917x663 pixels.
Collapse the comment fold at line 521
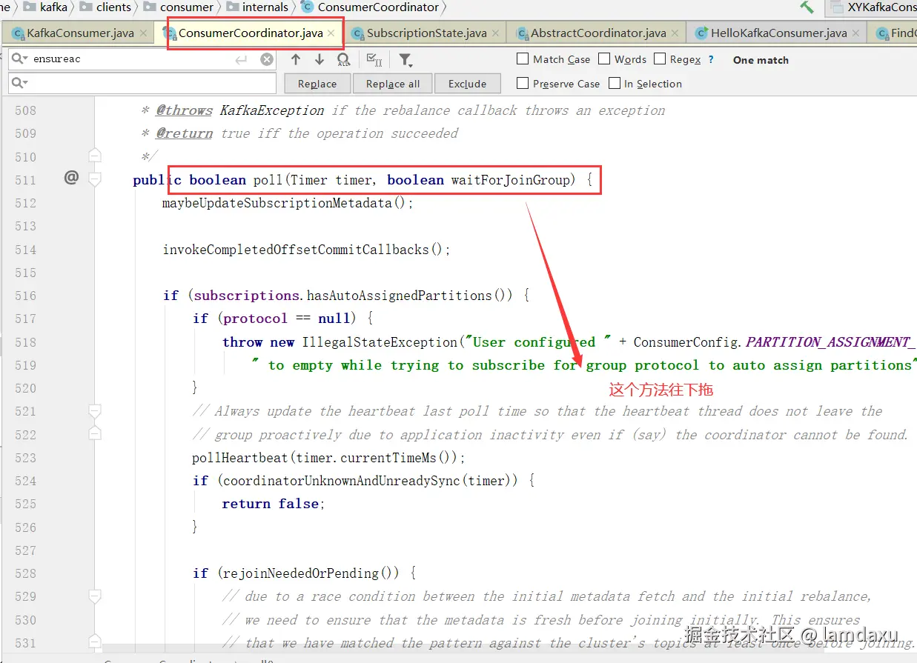click(95, 410)
